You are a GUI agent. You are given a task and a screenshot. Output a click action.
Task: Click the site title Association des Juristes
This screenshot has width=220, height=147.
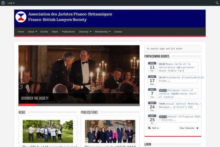70,14
